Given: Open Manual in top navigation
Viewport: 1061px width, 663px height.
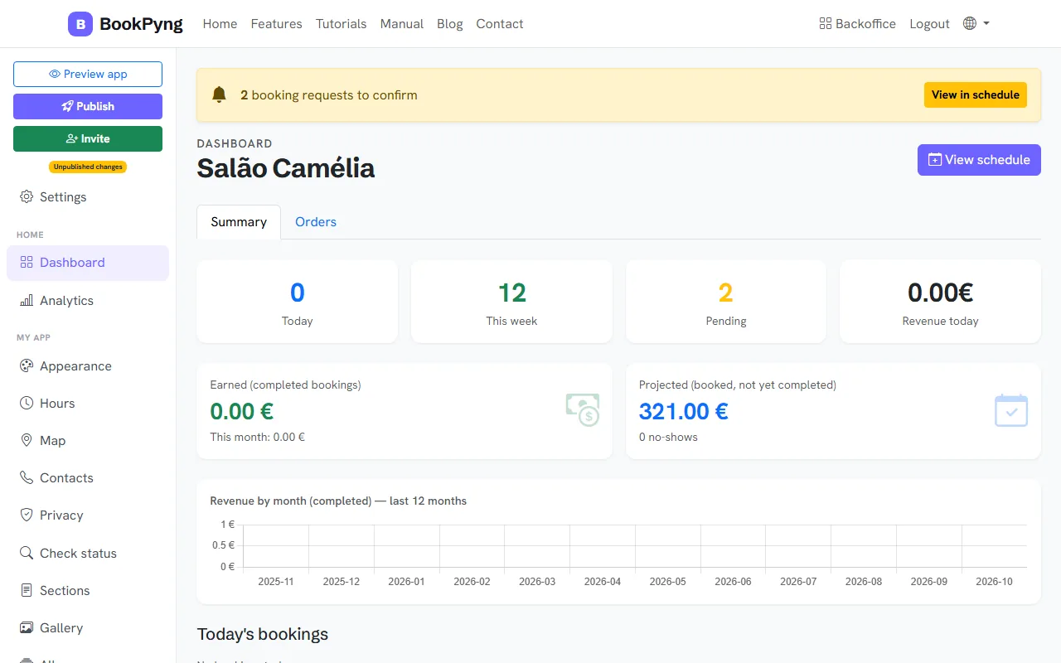Looking at the screenshot, I should click(x=402, y=24).
